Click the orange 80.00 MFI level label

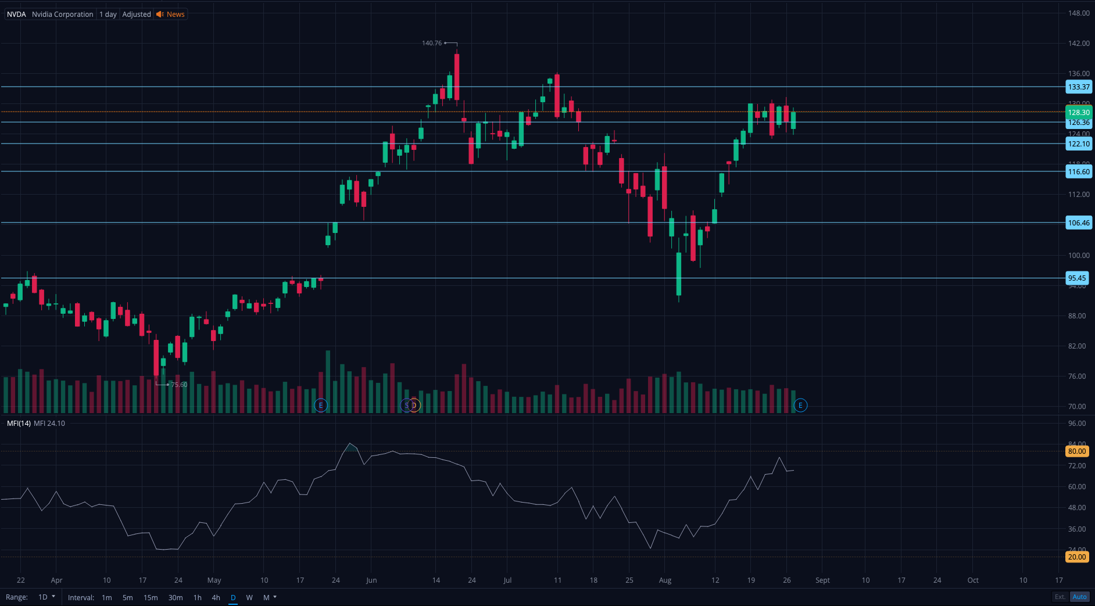pos(1076,451)
